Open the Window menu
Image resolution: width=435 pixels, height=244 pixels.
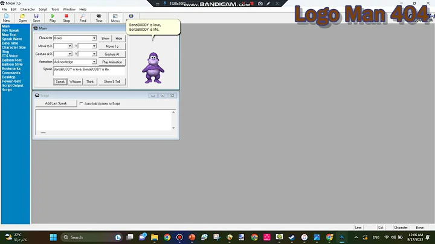click(69, 9)
